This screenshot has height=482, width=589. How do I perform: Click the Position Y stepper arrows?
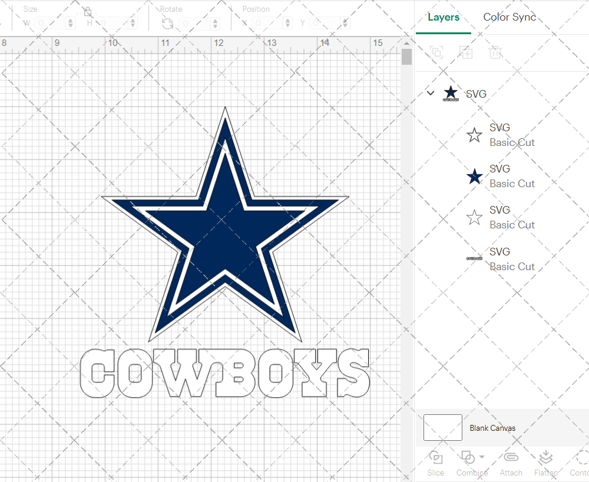click(x=345, y=24)
